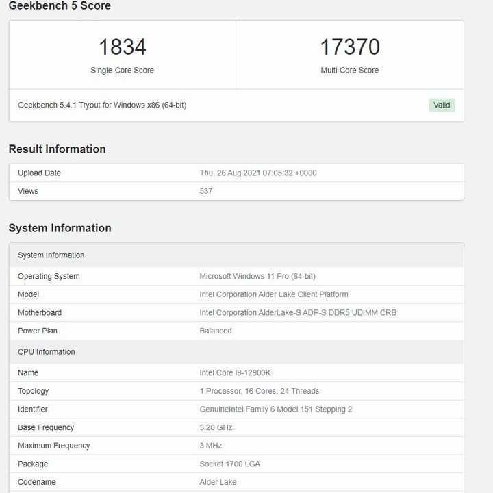Select the 3.20 GHz base frequency value
Viewport: 493px width, 493px height.
(x=216, y=427)
